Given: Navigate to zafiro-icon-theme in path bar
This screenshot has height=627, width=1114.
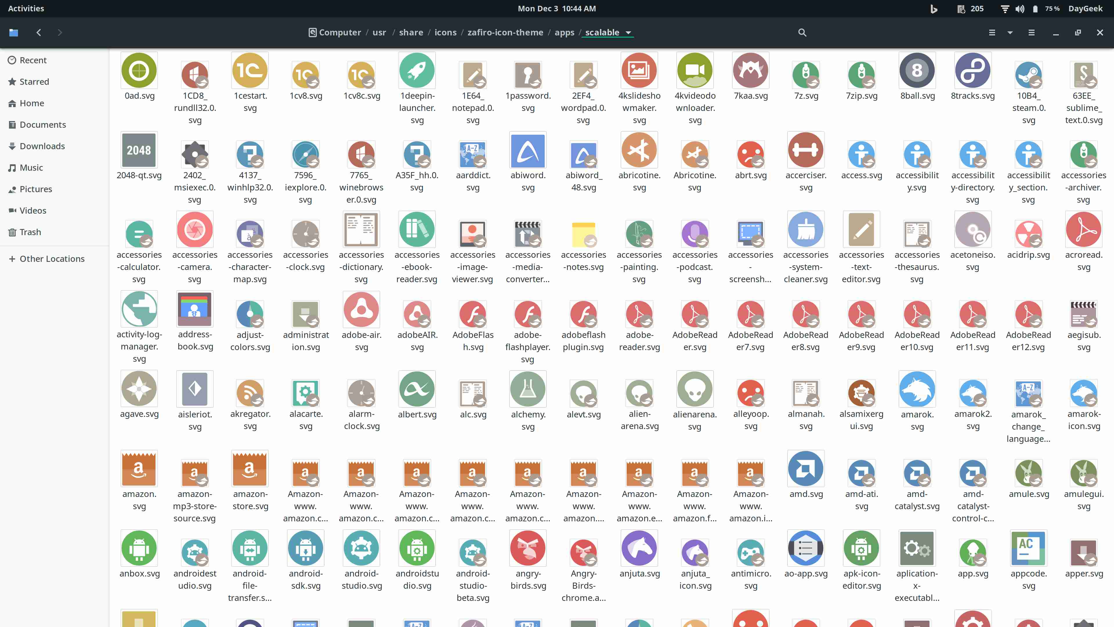Looking at the screenshot, I should tap(505, 33).
